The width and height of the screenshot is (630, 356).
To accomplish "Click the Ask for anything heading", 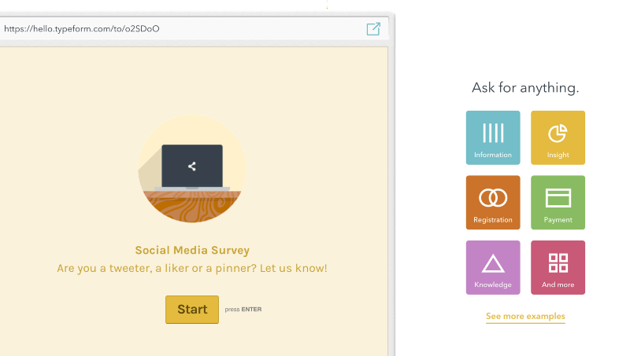I will (525, 88).
